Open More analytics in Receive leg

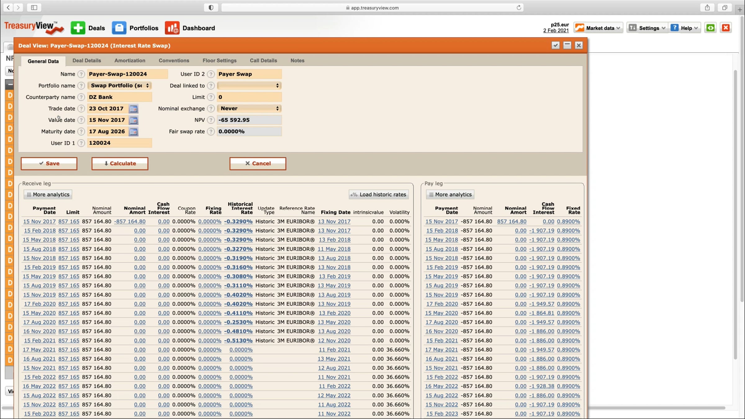point(48,195)
